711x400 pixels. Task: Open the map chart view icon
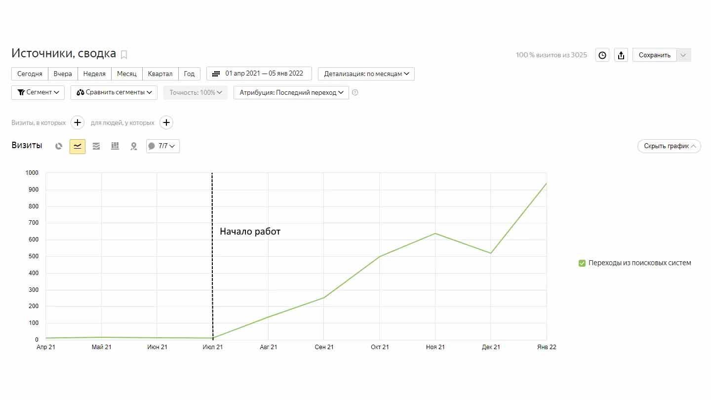[x=134, y=146]
